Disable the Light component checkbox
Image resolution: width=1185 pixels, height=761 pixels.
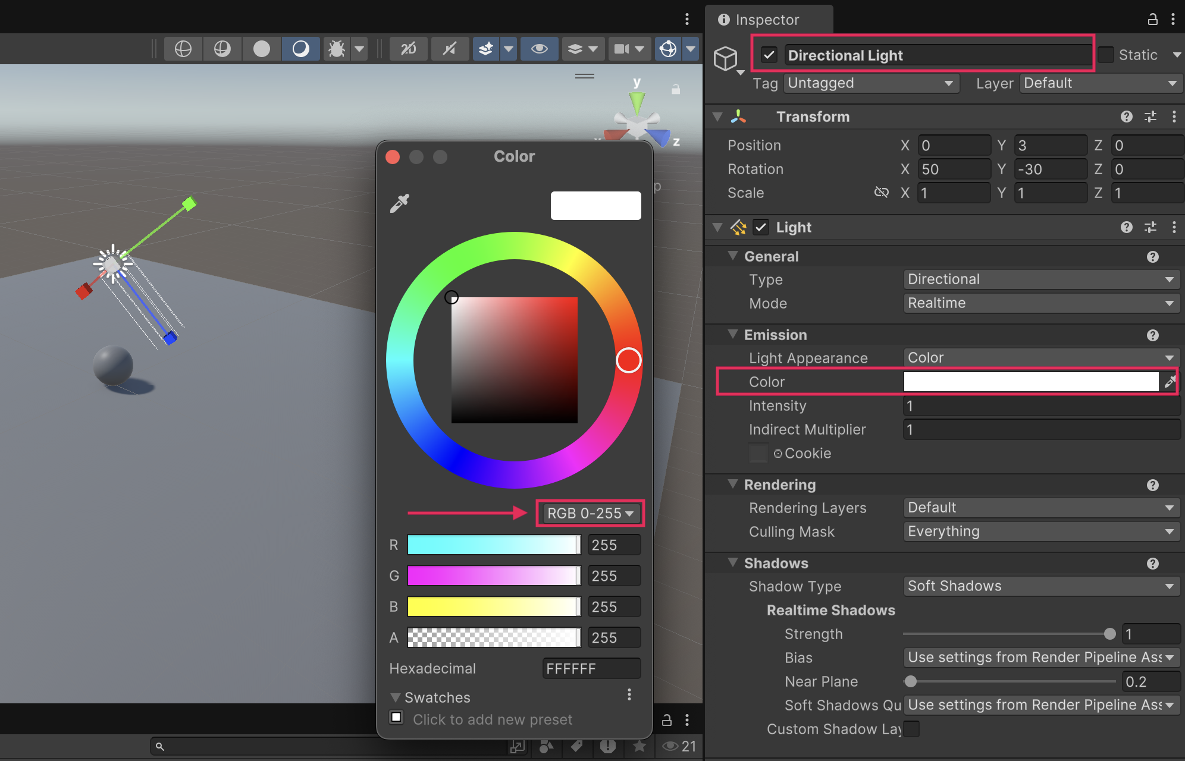click(x=761, y=227)
